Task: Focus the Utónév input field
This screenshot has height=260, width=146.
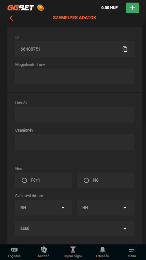Action: (x=75, y=115)
